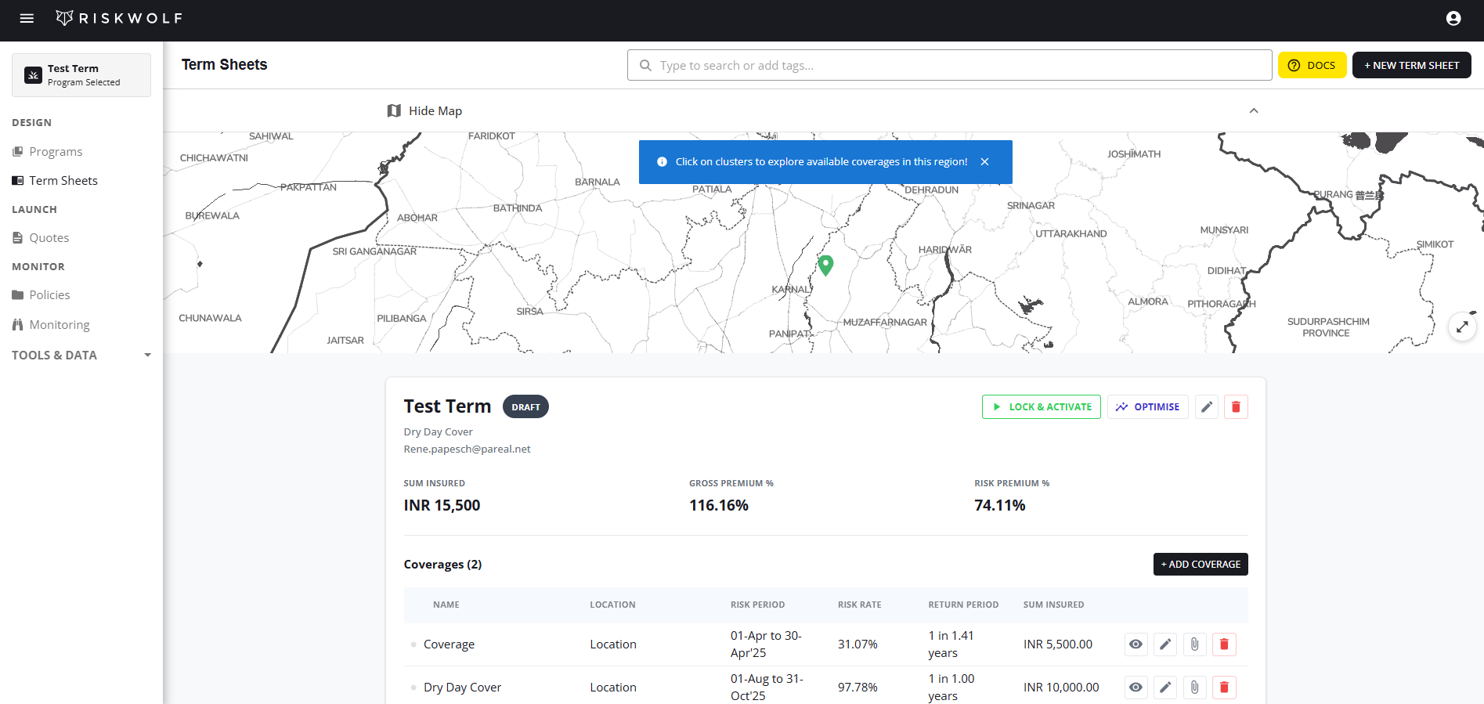Click the Test Term program selector card

[x=81, y=75]
